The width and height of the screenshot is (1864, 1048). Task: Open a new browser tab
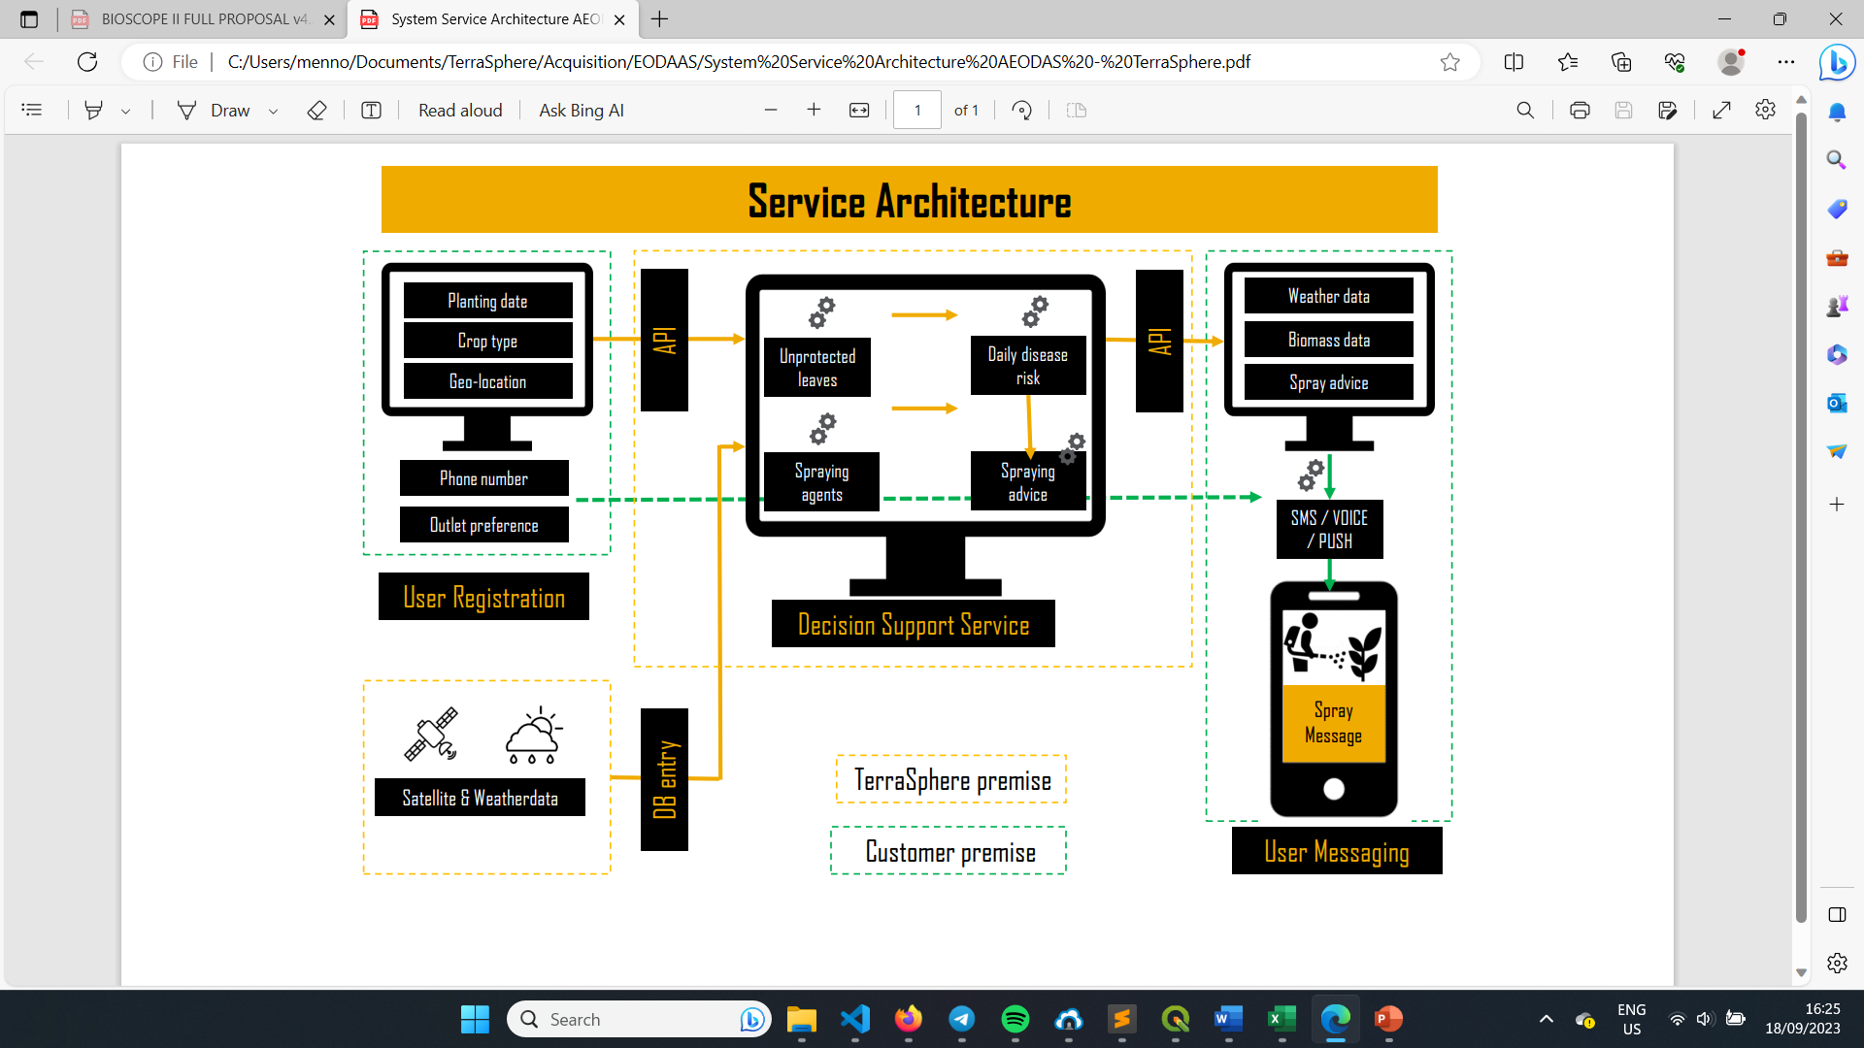pyautogui.click(x=659, y=18)
